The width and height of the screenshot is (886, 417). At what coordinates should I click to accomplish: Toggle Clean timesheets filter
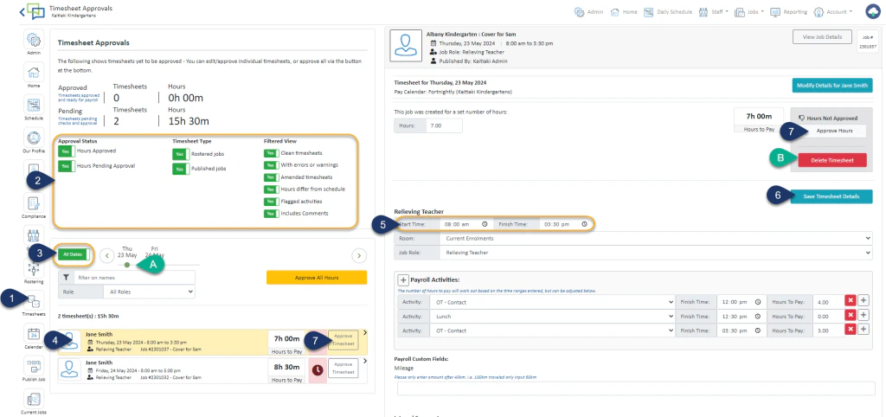271,153
